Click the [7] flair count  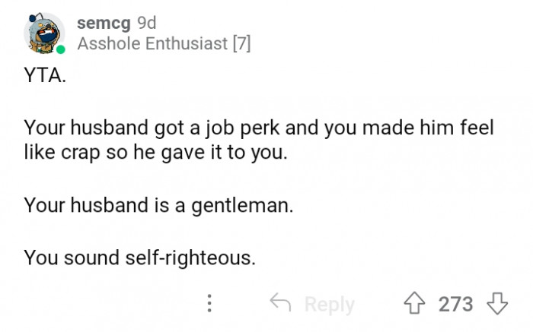point(241,44)
